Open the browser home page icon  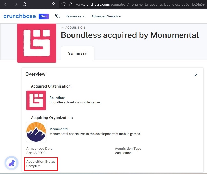tap(53, 4)
